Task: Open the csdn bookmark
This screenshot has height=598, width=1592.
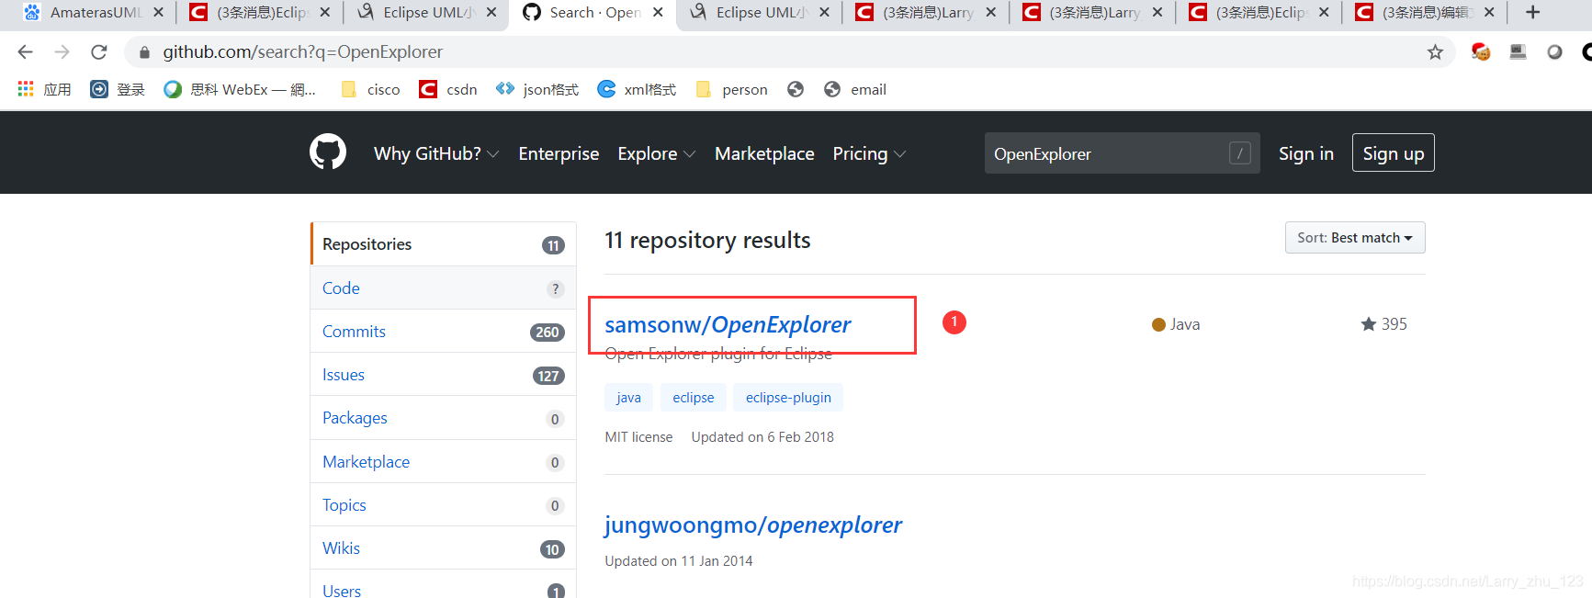Action: tap(448, 89)
